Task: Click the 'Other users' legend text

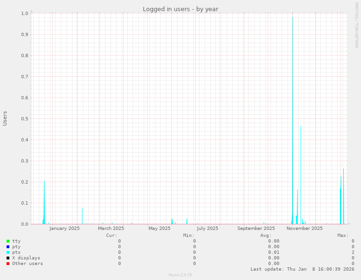Action: click(x=28, y=264)
